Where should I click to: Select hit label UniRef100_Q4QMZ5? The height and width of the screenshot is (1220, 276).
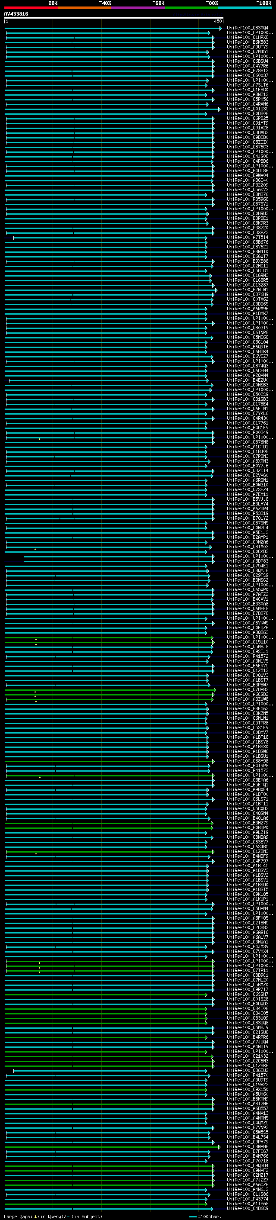pos(248,1123)
